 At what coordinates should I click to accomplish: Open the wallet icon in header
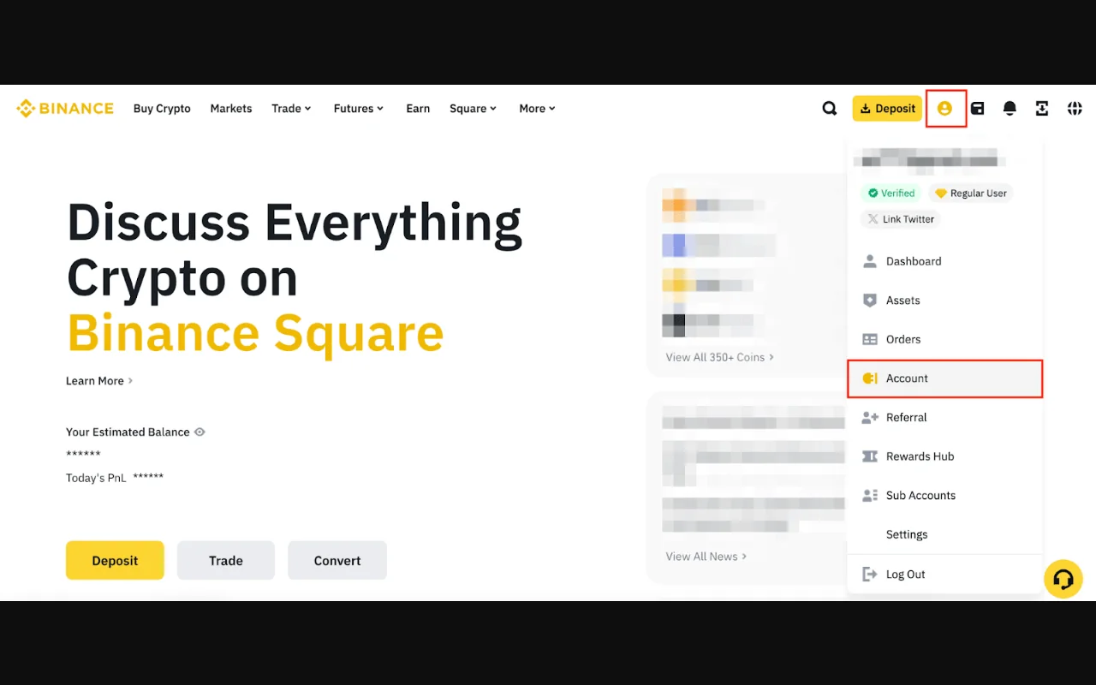click(977, 108)
